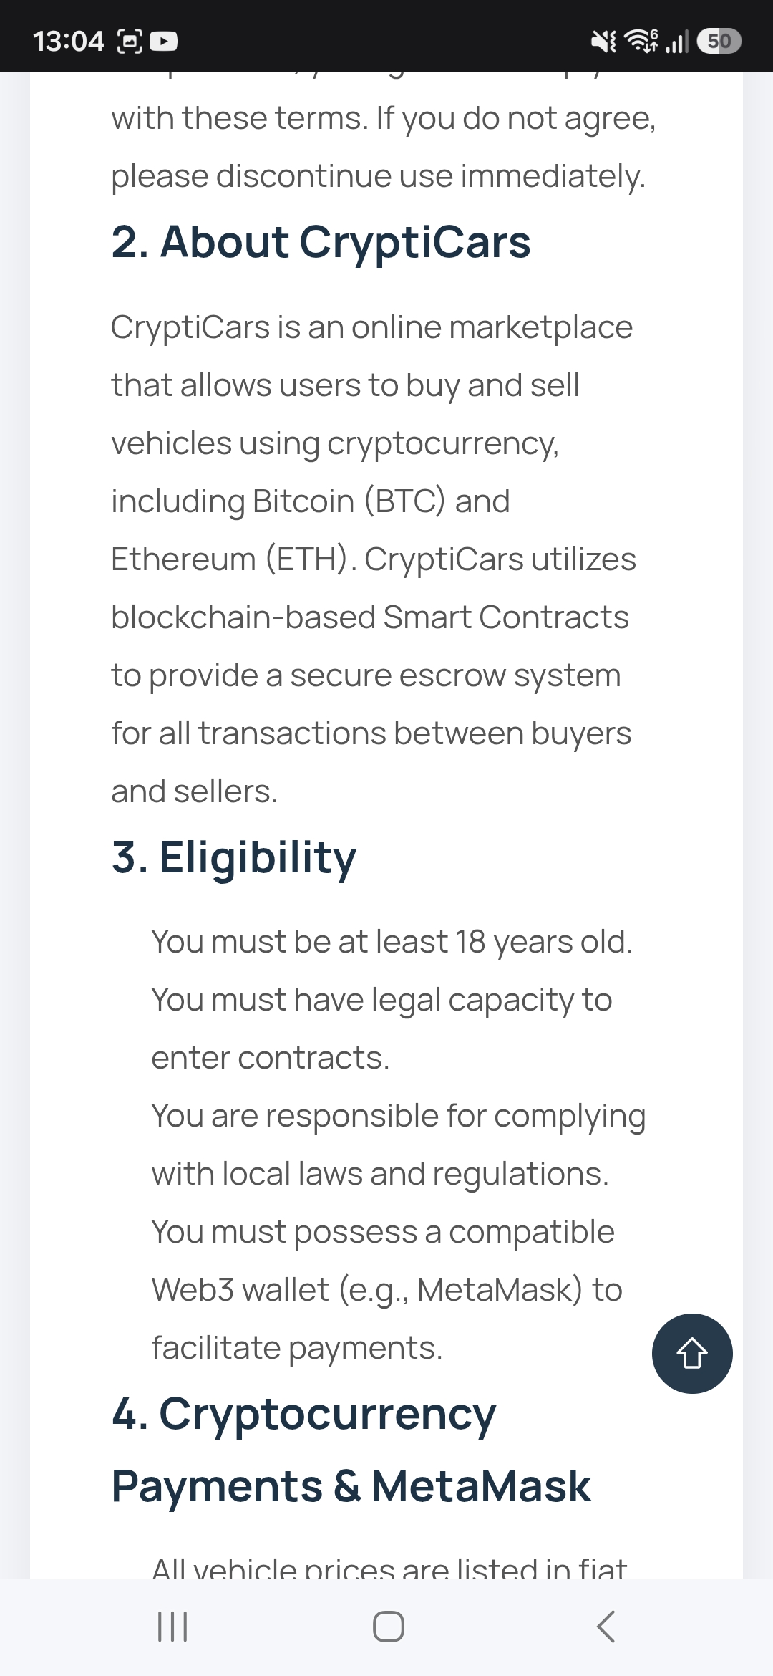Tap the muted sound status icon

(603, 41)
